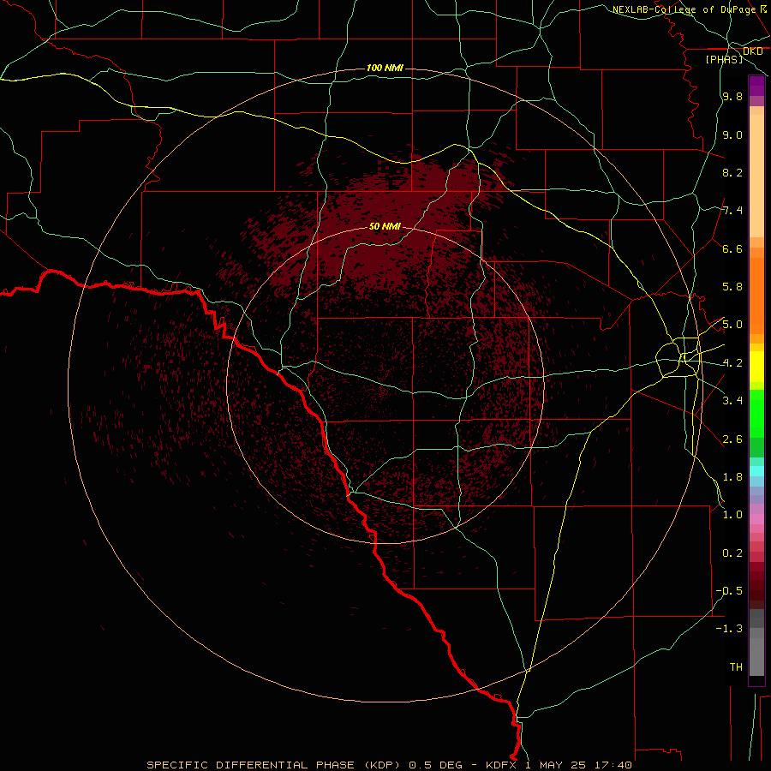Viewport: 771px width, 771px height.
Task: Click the dark maroon segment of the color bar
Action: coord(756,590)
